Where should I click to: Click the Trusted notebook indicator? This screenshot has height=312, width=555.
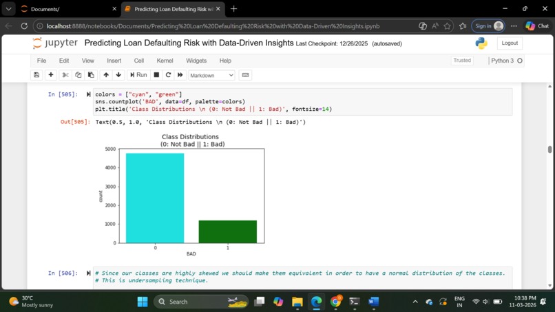tap(462, 61)
